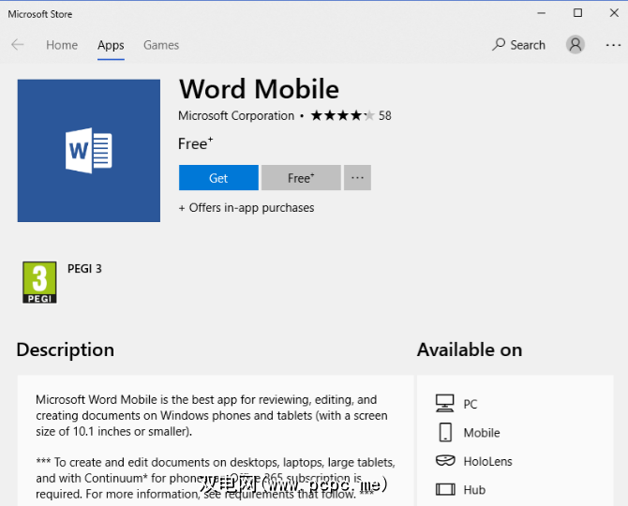
Task: Click the price text Free+ above buttons
Action: (x=196, y=143)
